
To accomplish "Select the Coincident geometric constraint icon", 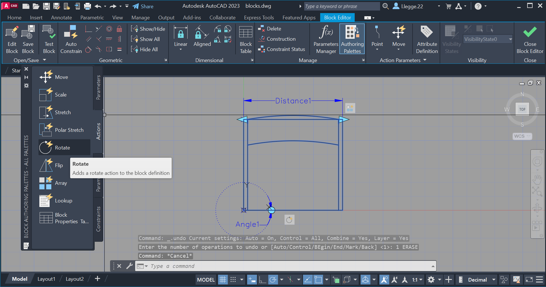I will tap(89, 29).
